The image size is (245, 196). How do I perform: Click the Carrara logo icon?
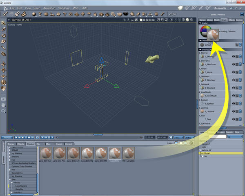6,8
